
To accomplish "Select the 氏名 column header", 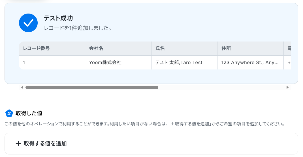I will point(184,48).
